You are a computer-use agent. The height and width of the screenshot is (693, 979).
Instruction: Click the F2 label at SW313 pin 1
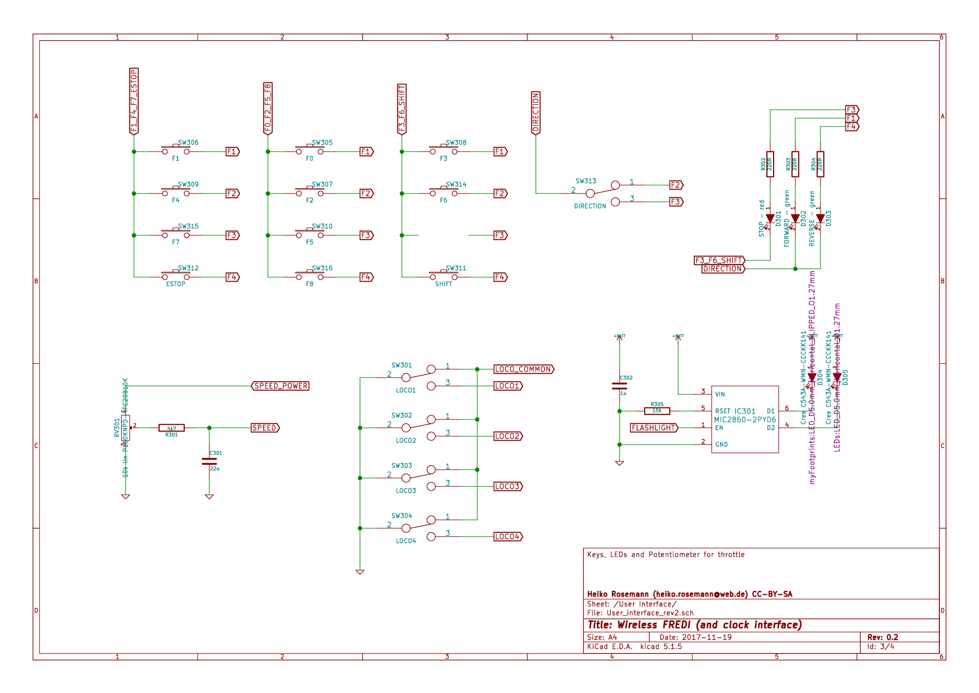coord(676,185)
